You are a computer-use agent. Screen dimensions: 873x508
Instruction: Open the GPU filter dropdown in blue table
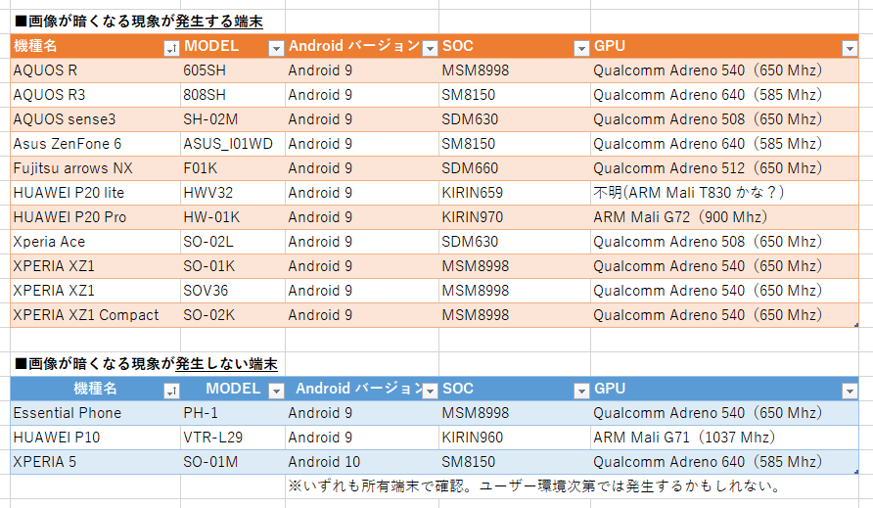pos(850,392)
